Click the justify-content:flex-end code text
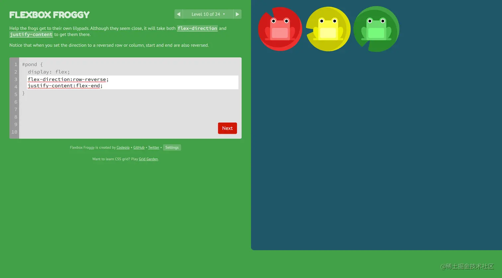 [x=65, y=86]
